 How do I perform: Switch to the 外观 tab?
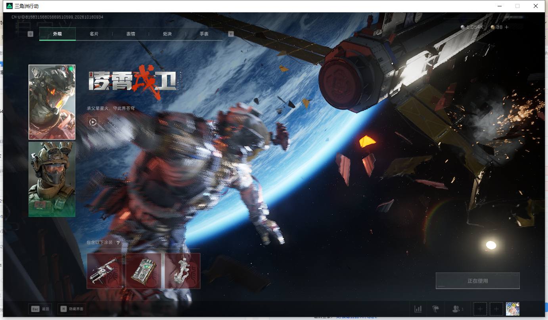[x=57, y=34]
